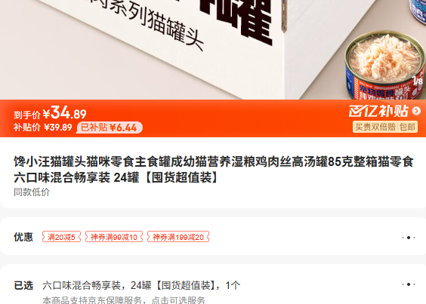This screenshot has width=426, height=304.
Task: Select the 满20减5 coupon tag
Action: [x=61, y=237]
